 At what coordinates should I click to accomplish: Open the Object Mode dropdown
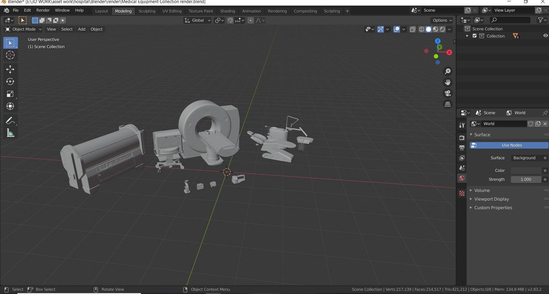tap(23, 29)
